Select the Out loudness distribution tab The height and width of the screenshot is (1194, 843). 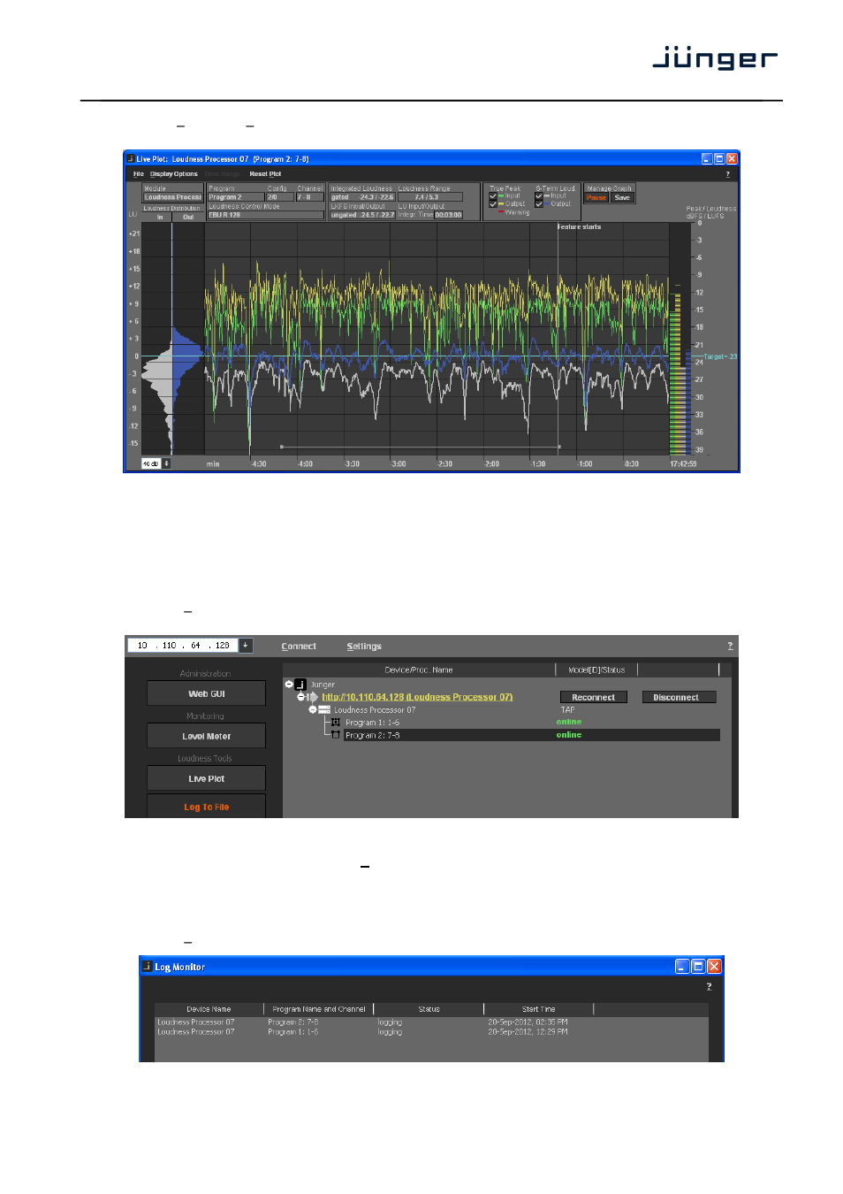188,217
